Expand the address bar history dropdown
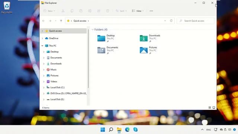238x134 pixels. click(165, 21)
